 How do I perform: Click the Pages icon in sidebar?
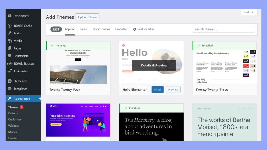(x=9, y=48)
